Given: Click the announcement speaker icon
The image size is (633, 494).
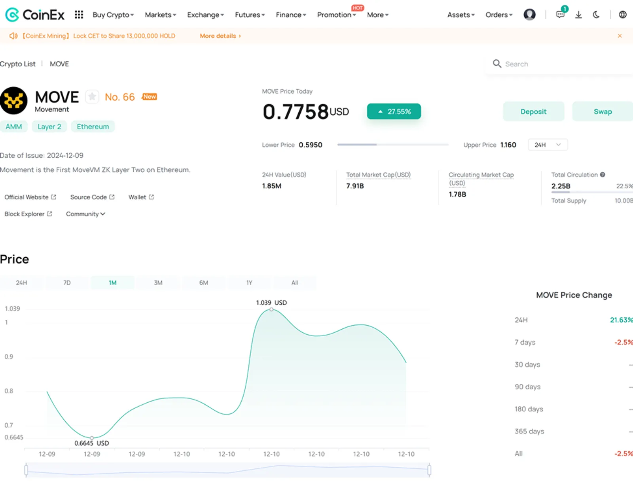Looking at the screenshot, I should [13, 36].
